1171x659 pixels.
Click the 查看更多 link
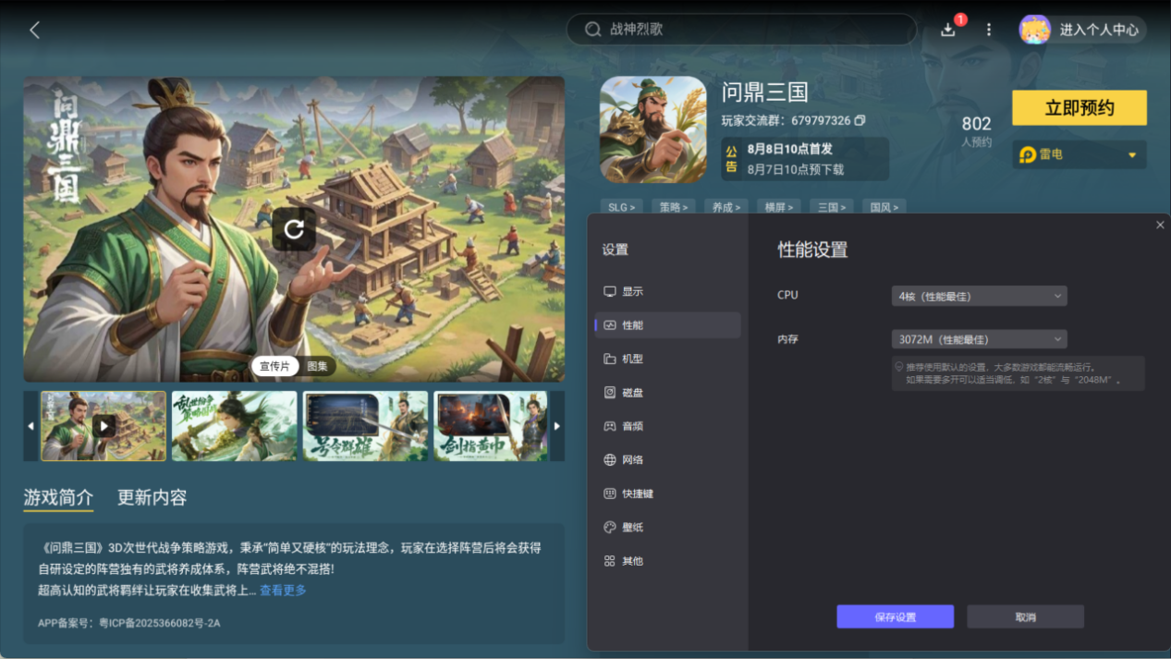283,590
